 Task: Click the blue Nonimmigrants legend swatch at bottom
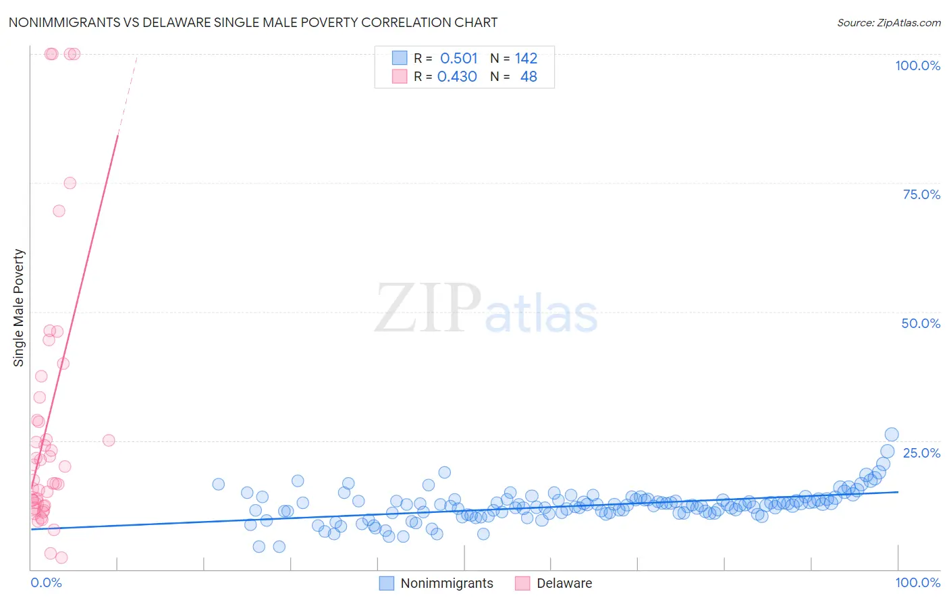(x=387, y=583)
